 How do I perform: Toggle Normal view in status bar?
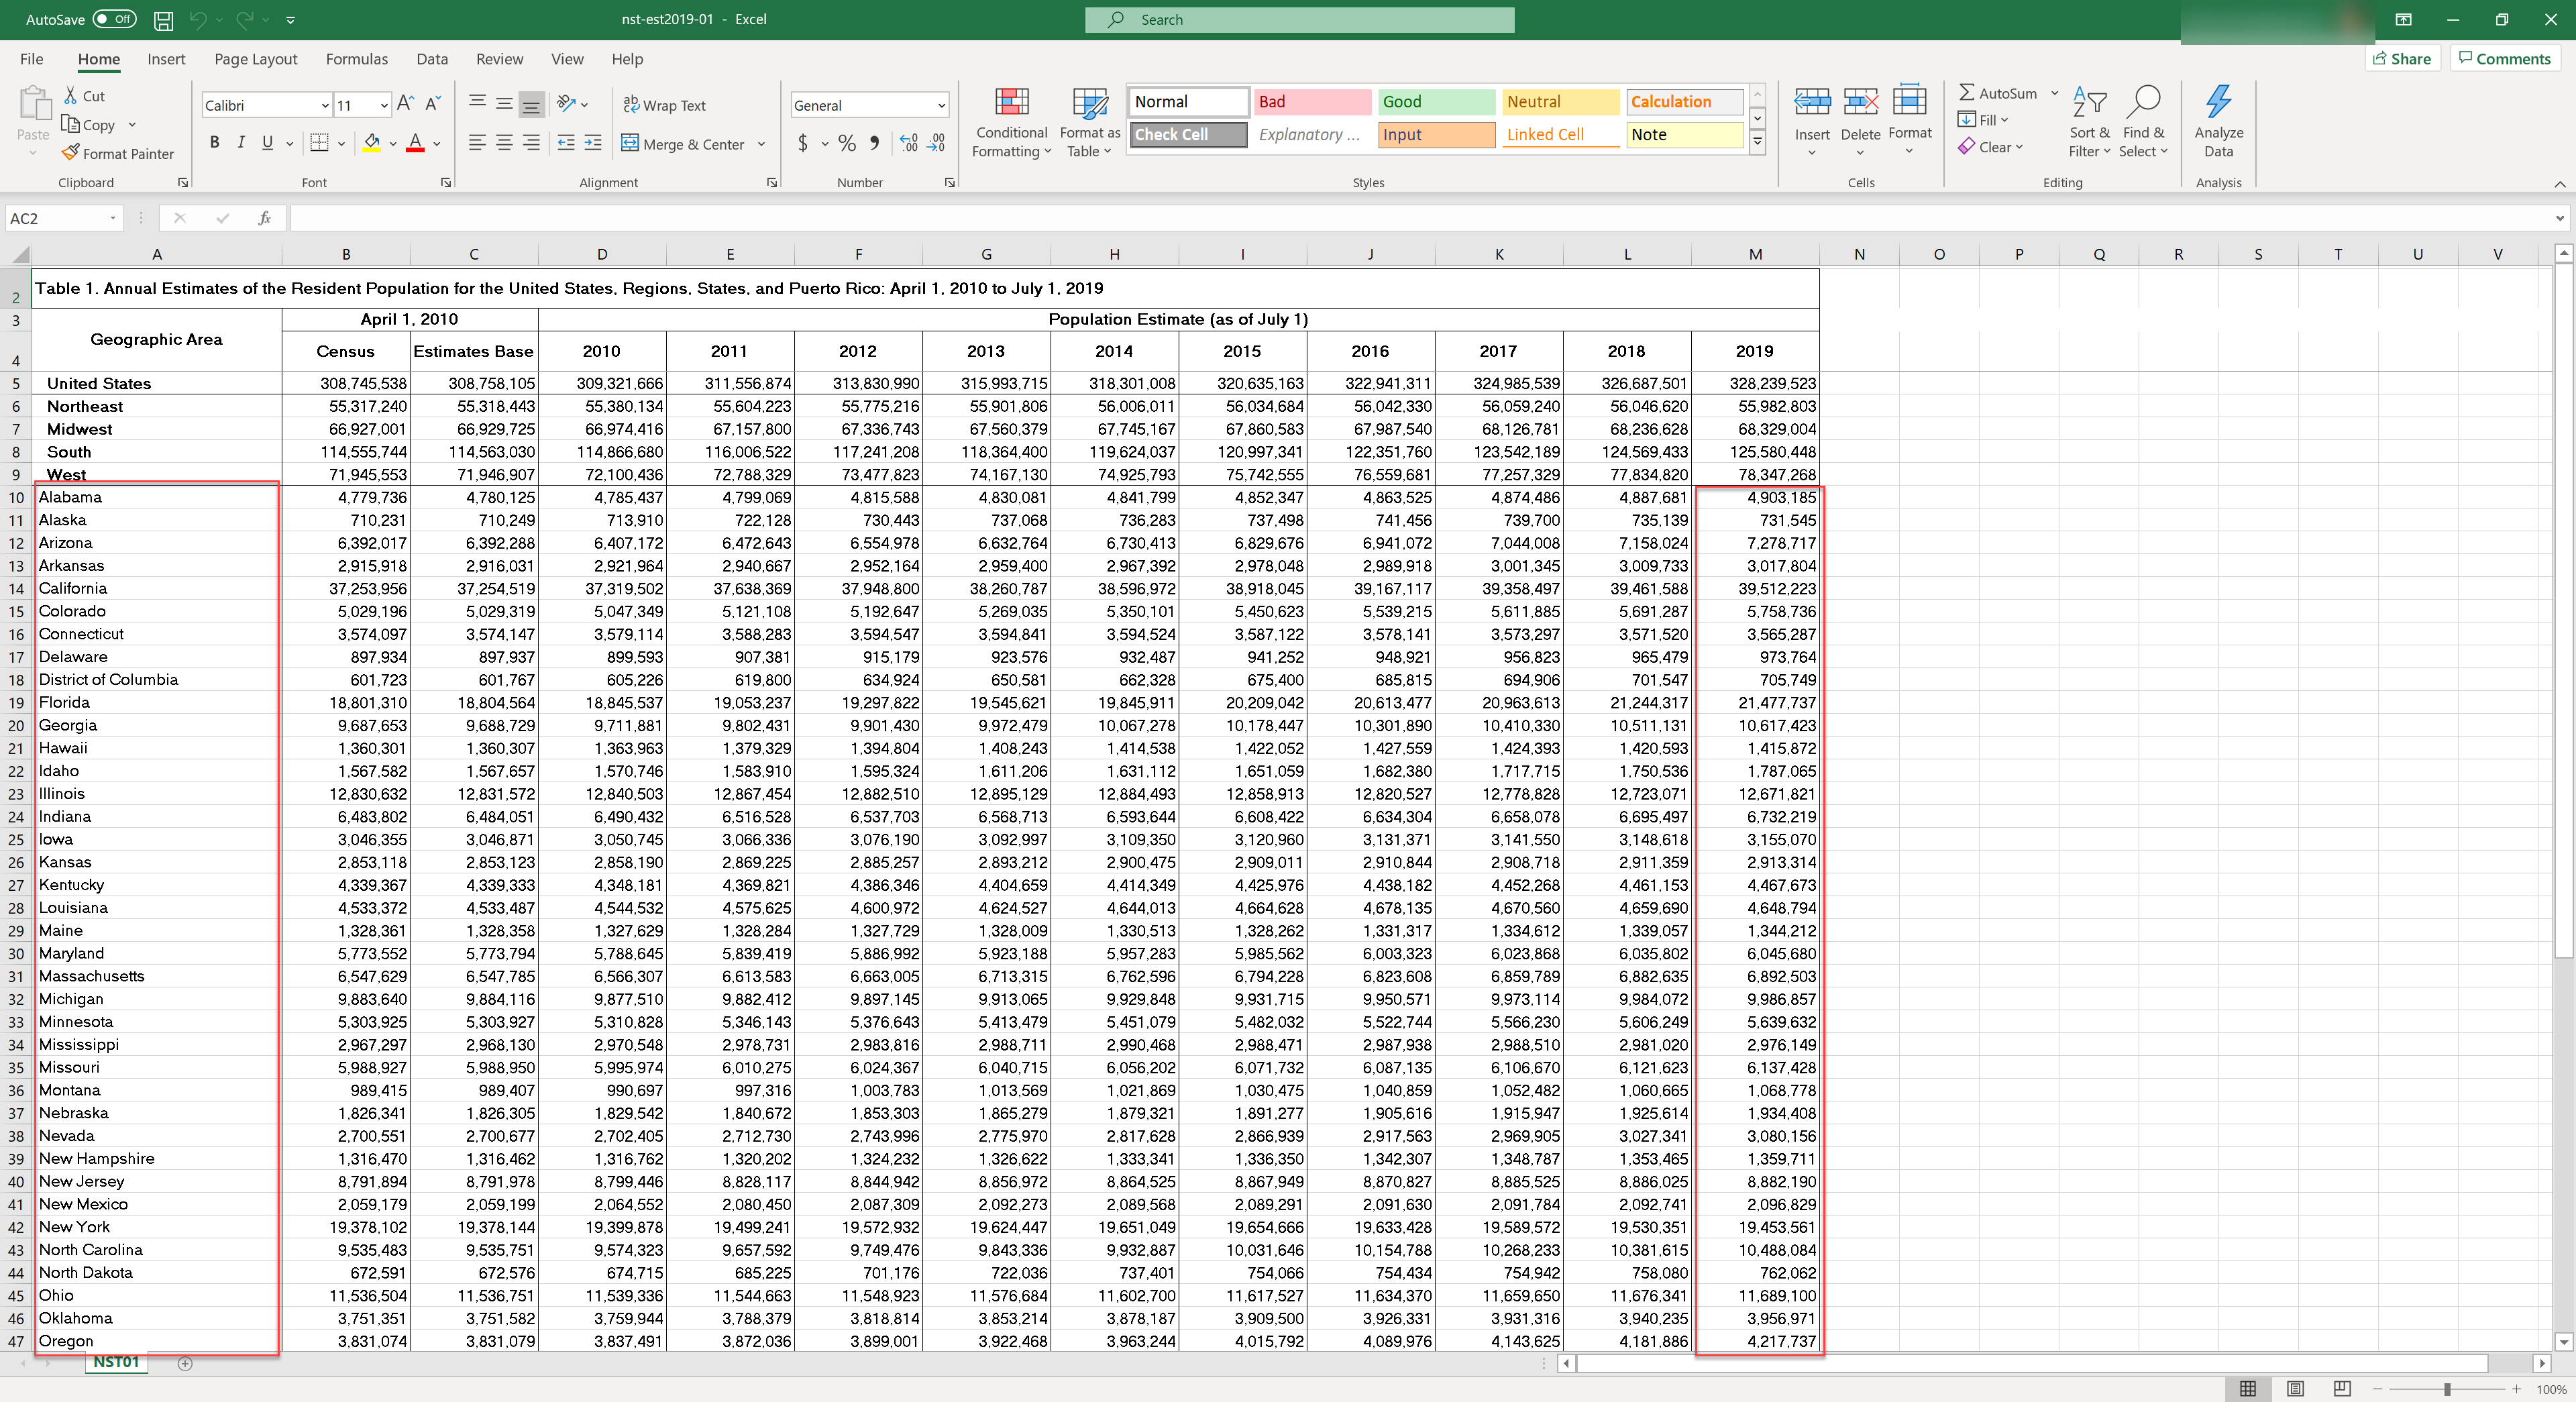pos(2248,1388)
